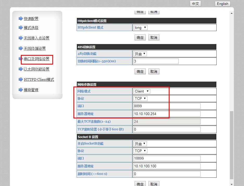Click the arrow icon beside 以太网功能设置
This screenshot has height=186, width=244.
click(21, 69)
